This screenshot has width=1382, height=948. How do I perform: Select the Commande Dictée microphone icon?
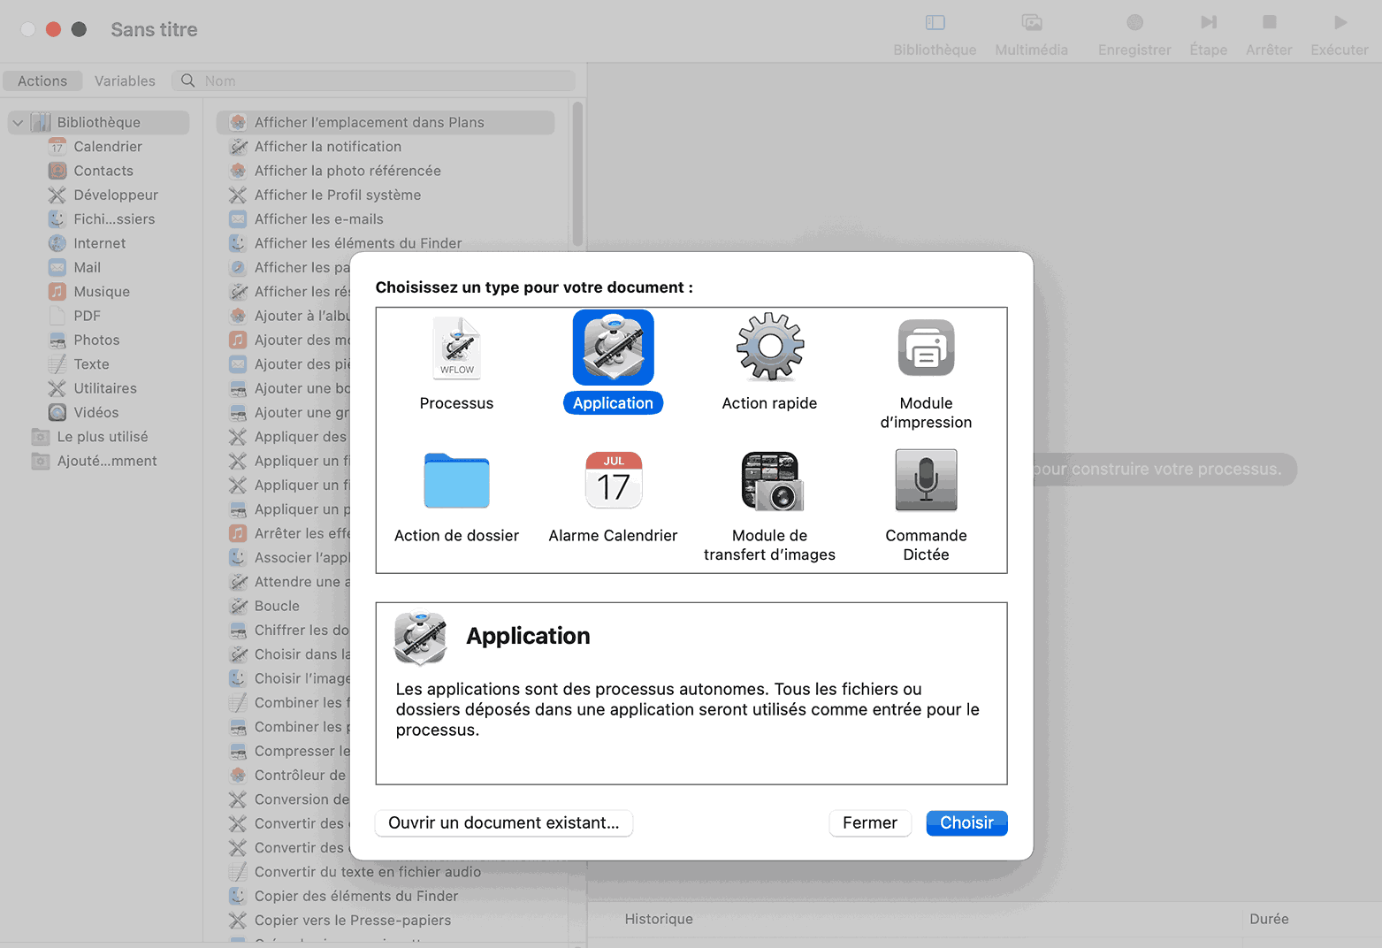[926, 480]
